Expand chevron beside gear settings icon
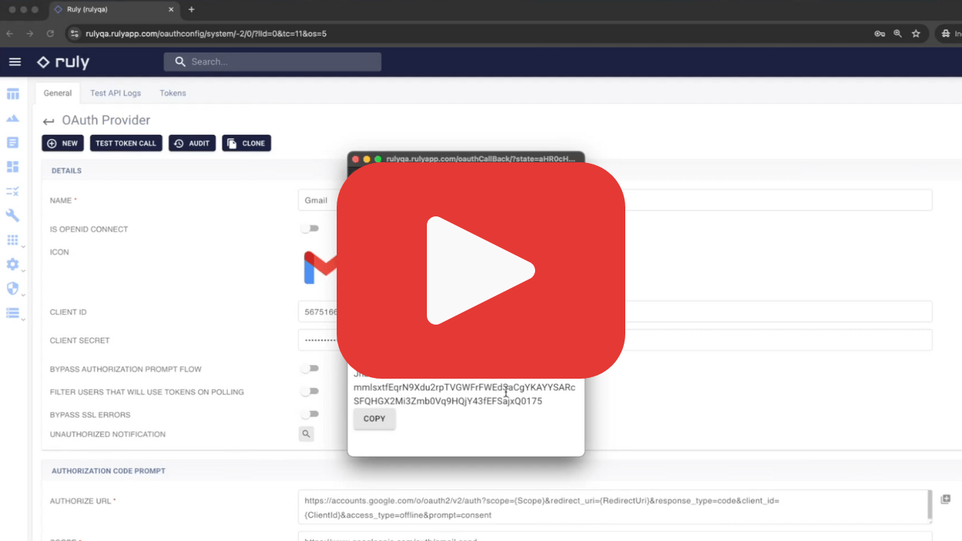Image resolution: width=962 pixels, height=541 pixels. (x=23, y=270)
